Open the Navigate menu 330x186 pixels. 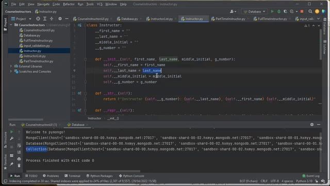pos(43,4)
